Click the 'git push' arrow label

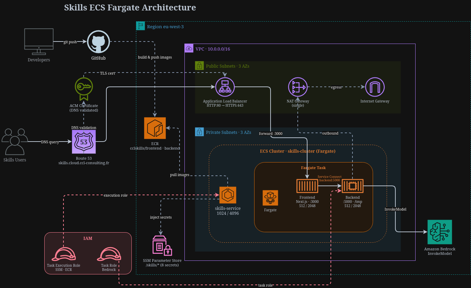70,42
